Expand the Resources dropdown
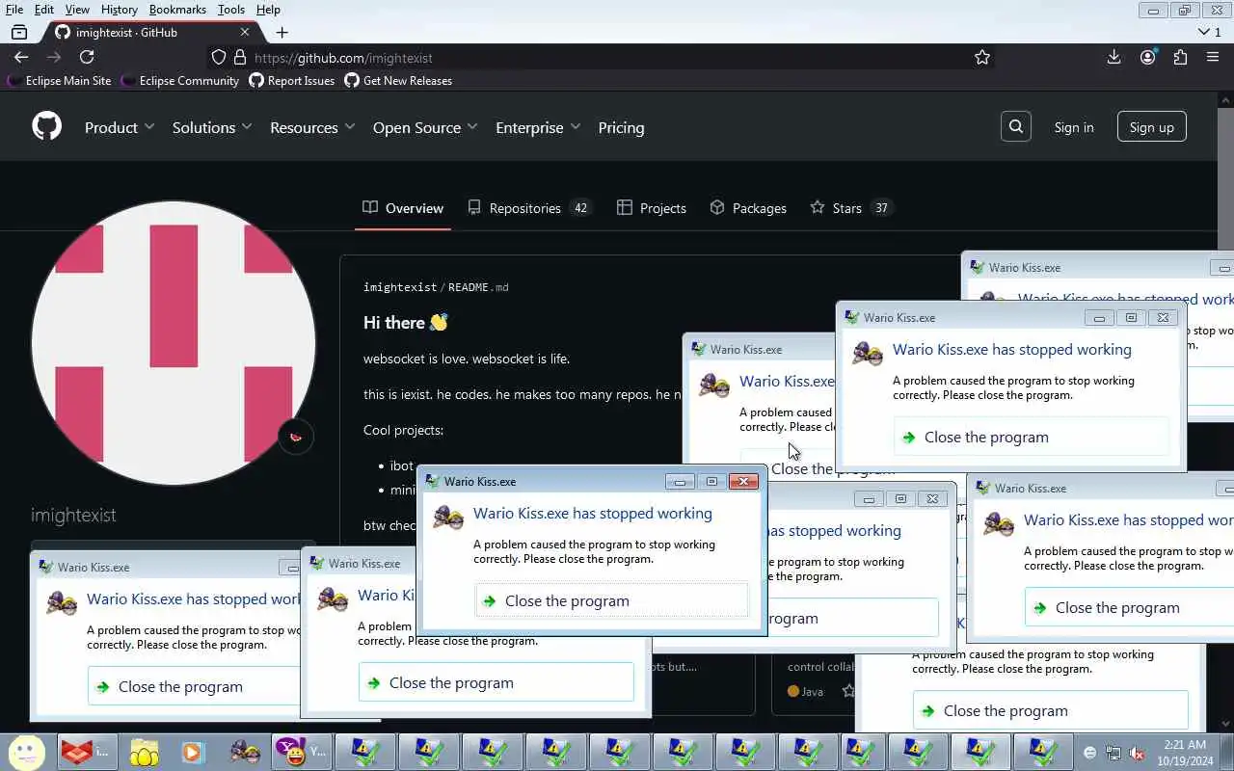Screen dimensions: 1234x771 312,127
